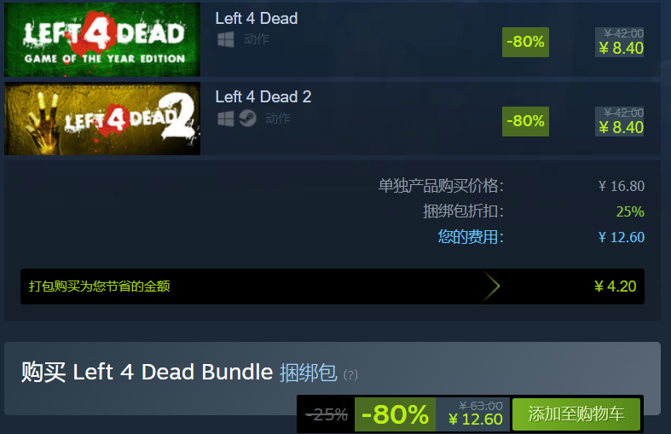671x434 pixels.
Task: Click the SteamOS icon under Left 4 Dead 2
Action: [247, 119]
